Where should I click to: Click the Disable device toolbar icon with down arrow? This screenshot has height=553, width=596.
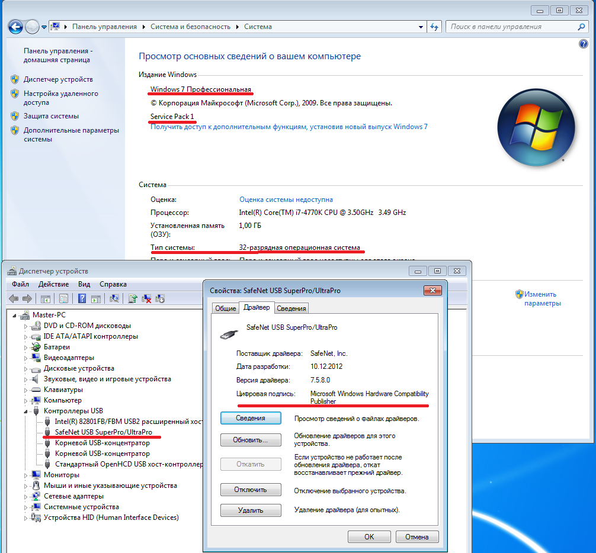tap(160, 299)
